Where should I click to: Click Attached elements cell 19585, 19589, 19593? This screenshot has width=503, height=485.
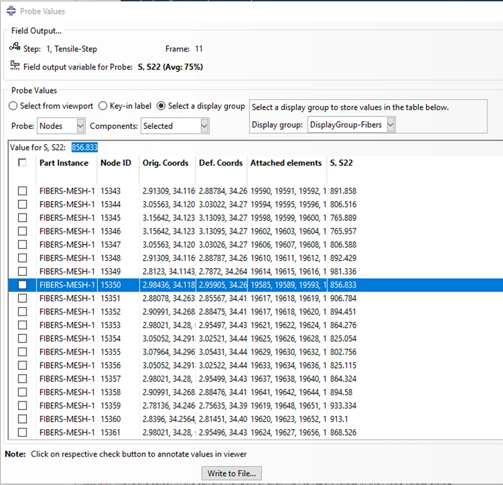(x=288, y=285)
